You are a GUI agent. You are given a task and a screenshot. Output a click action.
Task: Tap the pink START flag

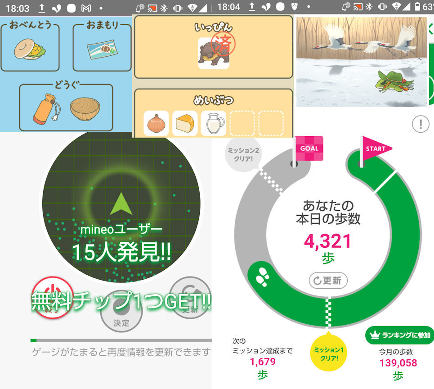tap(376, 149)
